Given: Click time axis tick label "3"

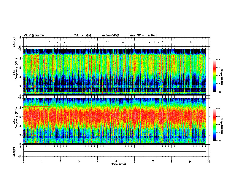Looking at the screenshot, I should [79, 161].
